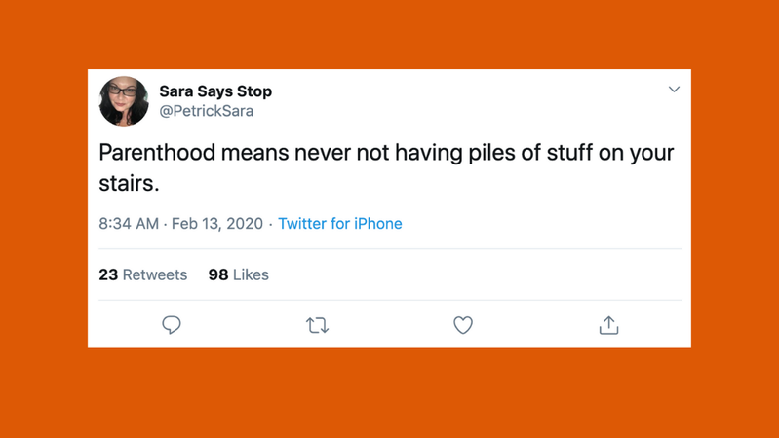This screenshot has width=779, height=438.
Task: Select the date "Feb 13, 2020"
Action: click(217, 224)
